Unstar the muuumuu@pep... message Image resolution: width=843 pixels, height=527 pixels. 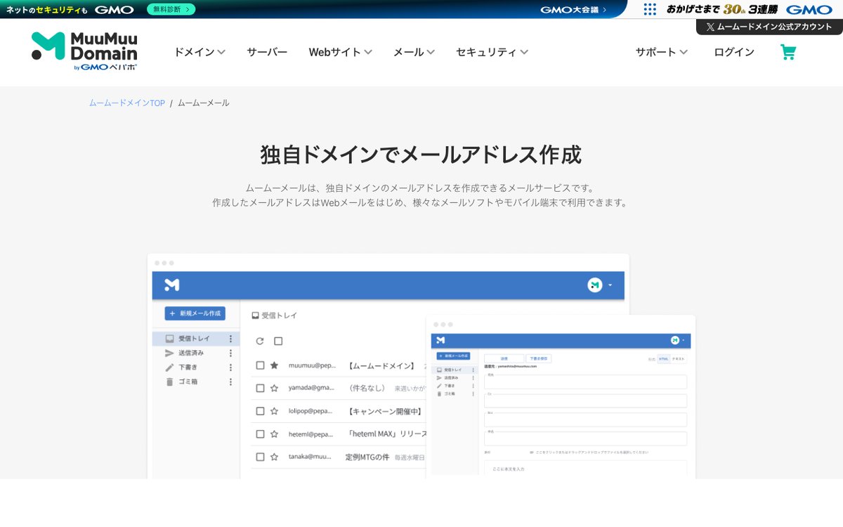[275, 365]
